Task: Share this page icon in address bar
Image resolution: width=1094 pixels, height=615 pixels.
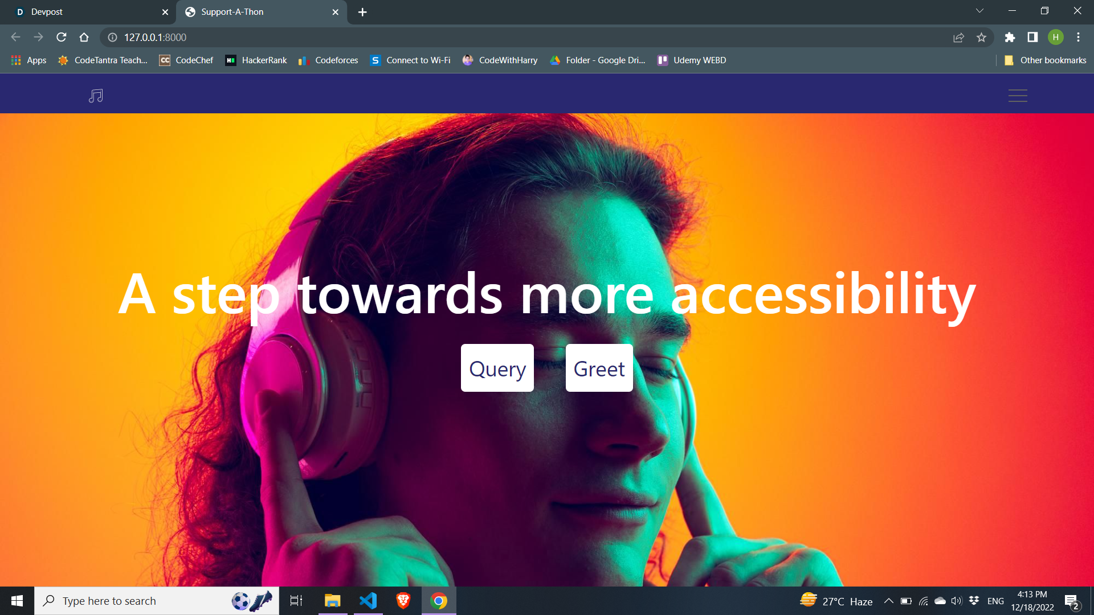Action: coord(958,38)
